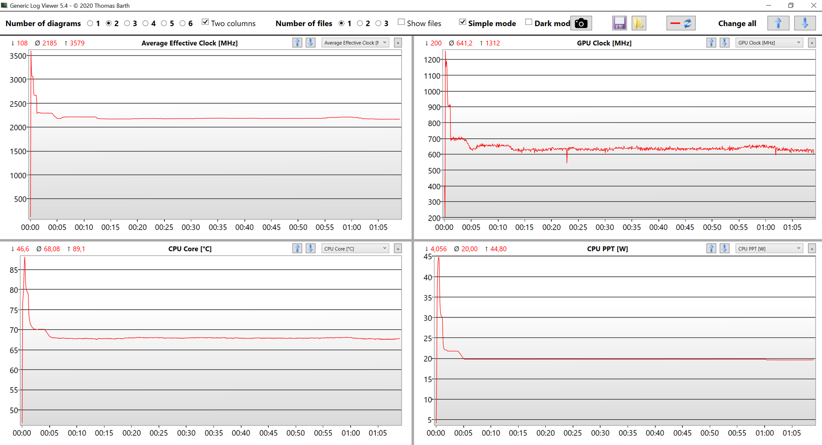The width and height of the screenshot is (822, 445).
Task: Select 4 for number of diagrams
Action: pyautogui.click(x=146, y=24)
